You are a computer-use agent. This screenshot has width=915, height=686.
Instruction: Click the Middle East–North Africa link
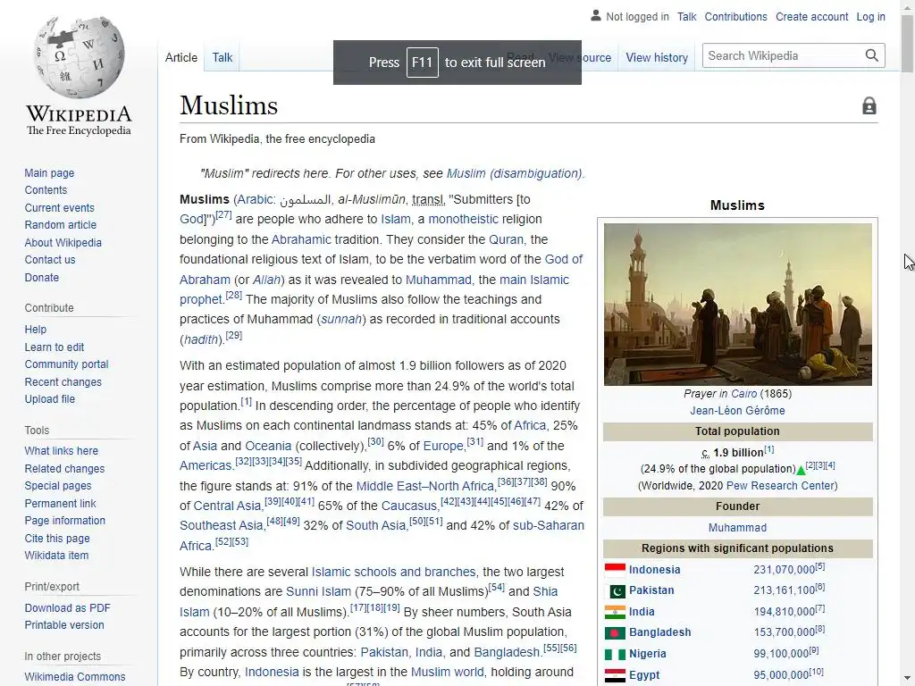click(x=424, y=486)
